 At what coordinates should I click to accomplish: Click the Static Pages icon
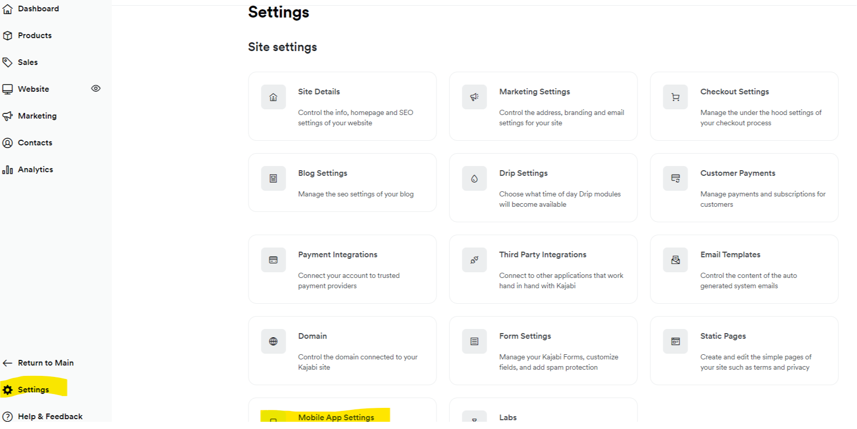pos(675,341)
